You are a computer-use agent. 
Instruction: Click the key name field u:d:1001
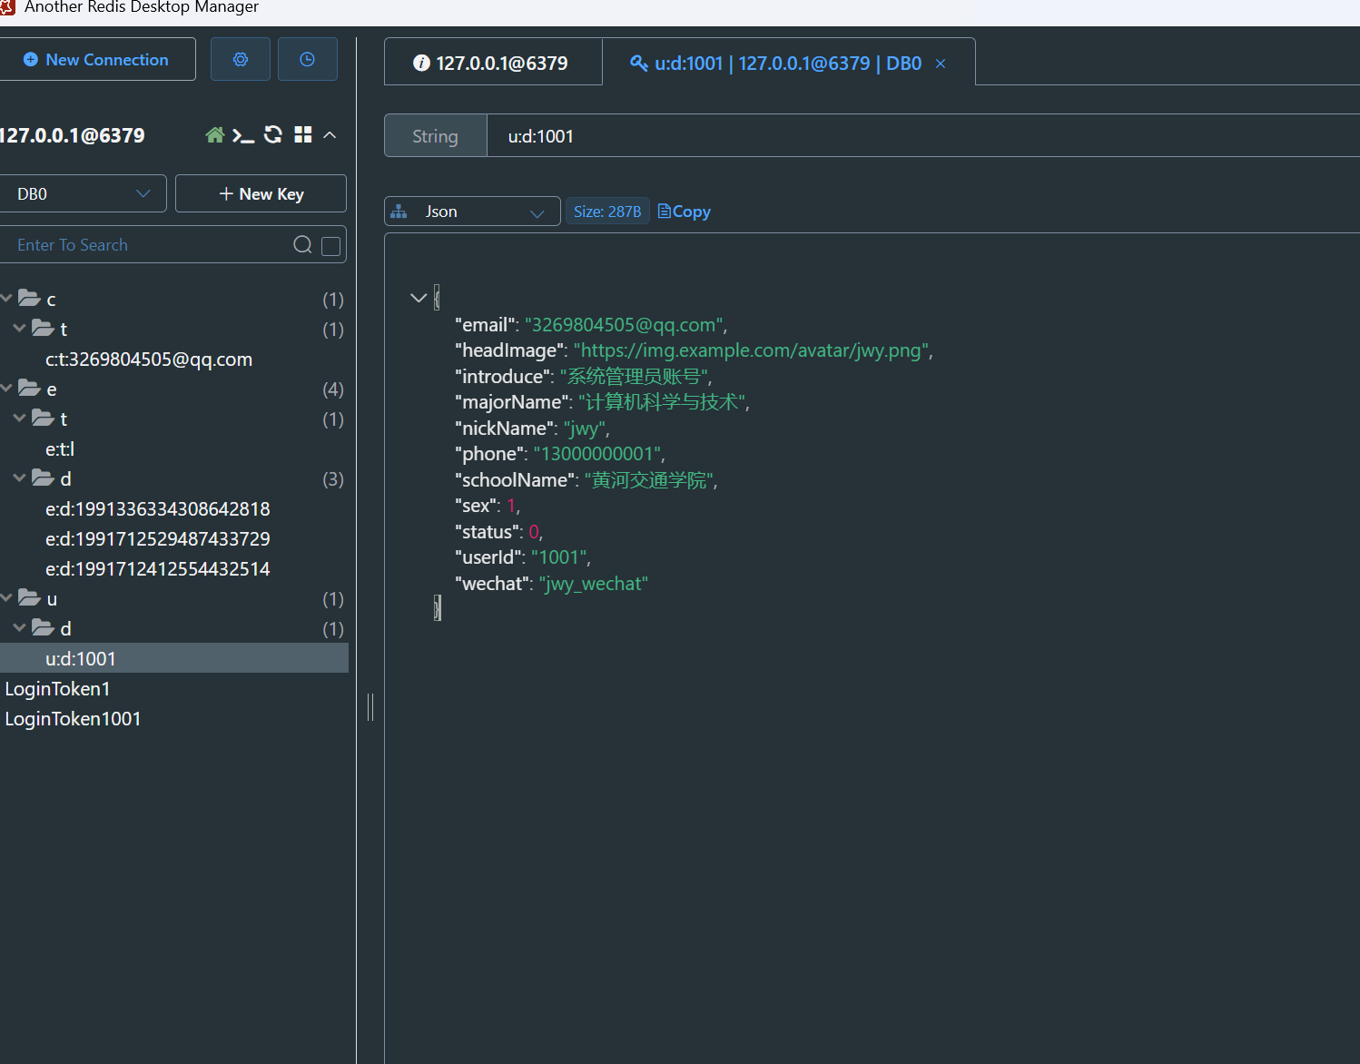923,136
